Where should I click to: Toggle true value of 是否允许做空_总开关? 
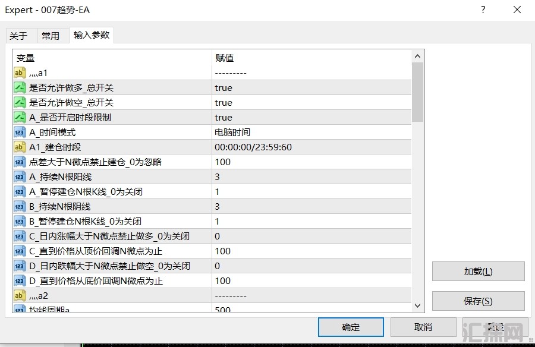click(x=311, y=102)
